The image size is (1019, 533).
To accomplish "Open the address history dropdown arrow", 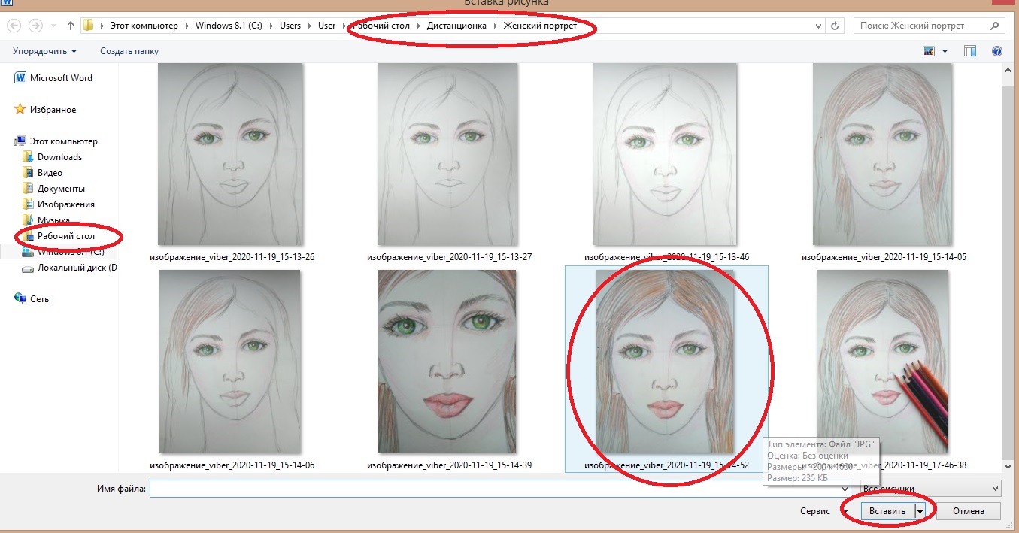I will click(x=818, y=26).
